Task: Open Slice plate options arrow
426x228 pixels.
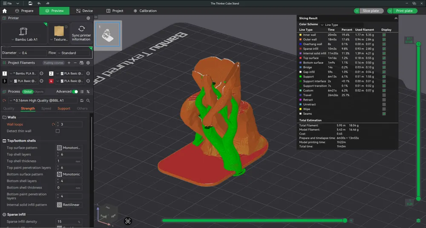Action: 357,11
